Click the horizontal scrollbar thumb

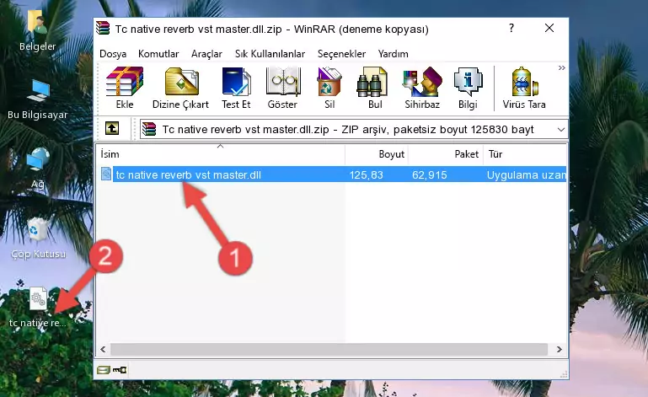(x=329, y=350)
